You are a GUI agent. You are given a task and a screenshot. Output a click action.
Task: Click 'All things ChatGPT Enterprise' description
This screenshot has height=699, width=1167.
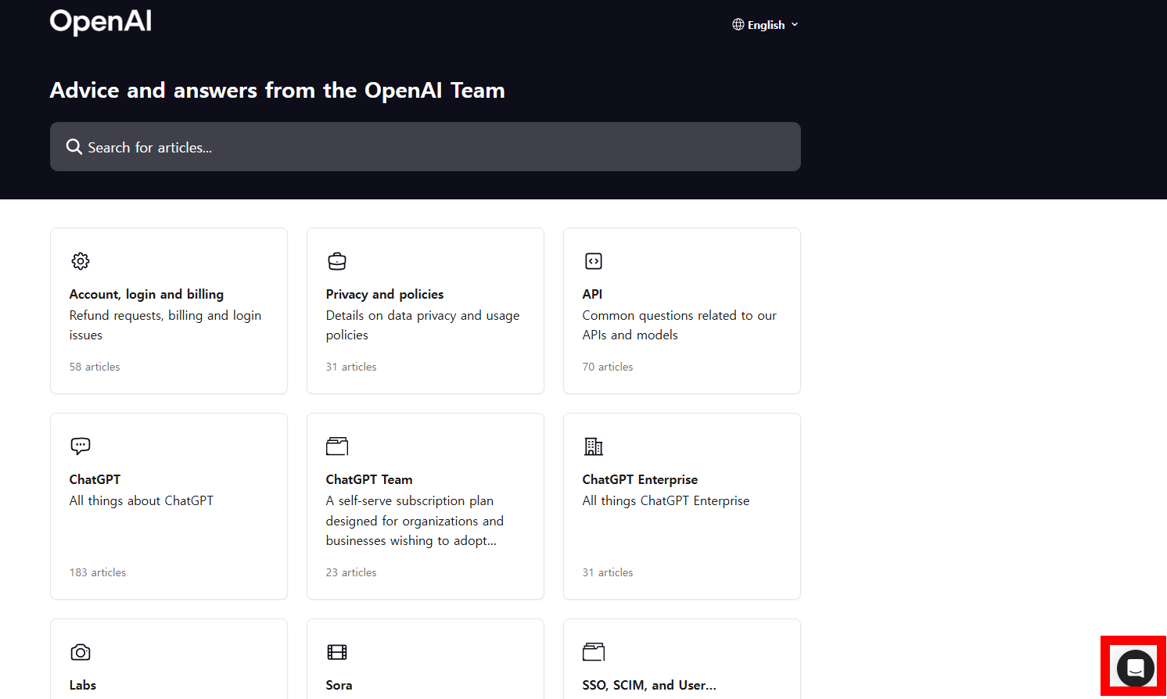pos(666,500)
